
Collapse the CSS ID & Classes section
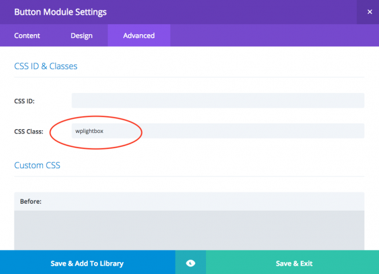[45, 66]
